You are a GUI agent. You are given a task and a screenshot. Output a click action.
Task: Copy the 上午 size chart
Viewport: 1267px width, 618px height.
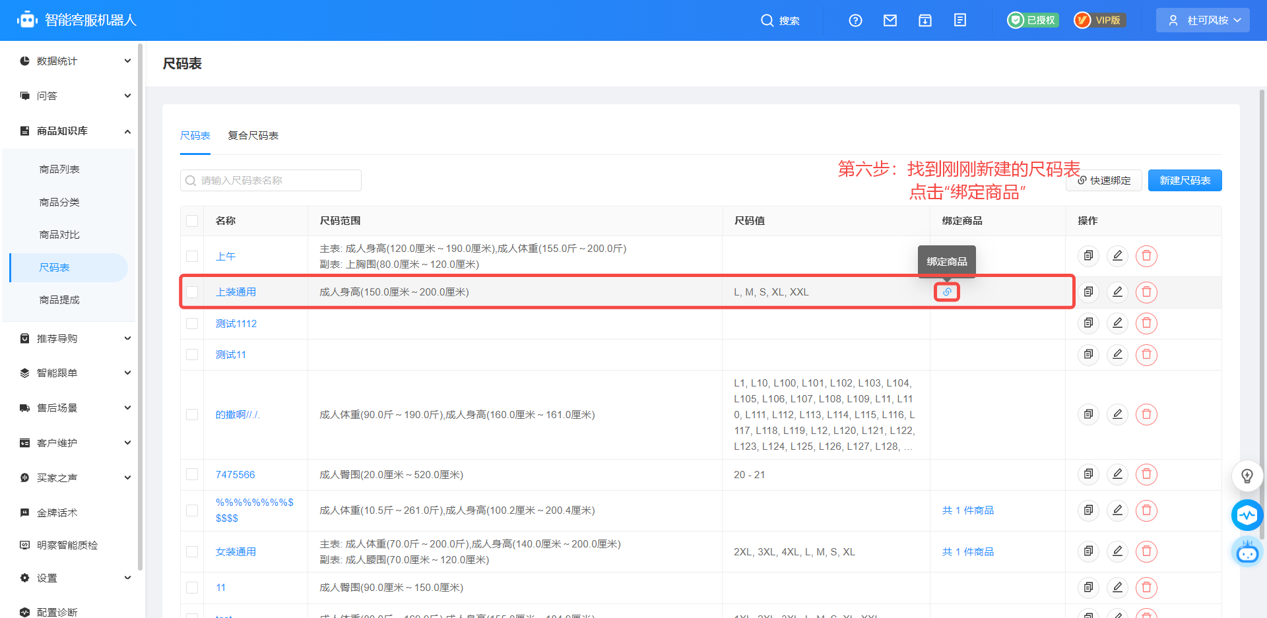click(1088, 256)
